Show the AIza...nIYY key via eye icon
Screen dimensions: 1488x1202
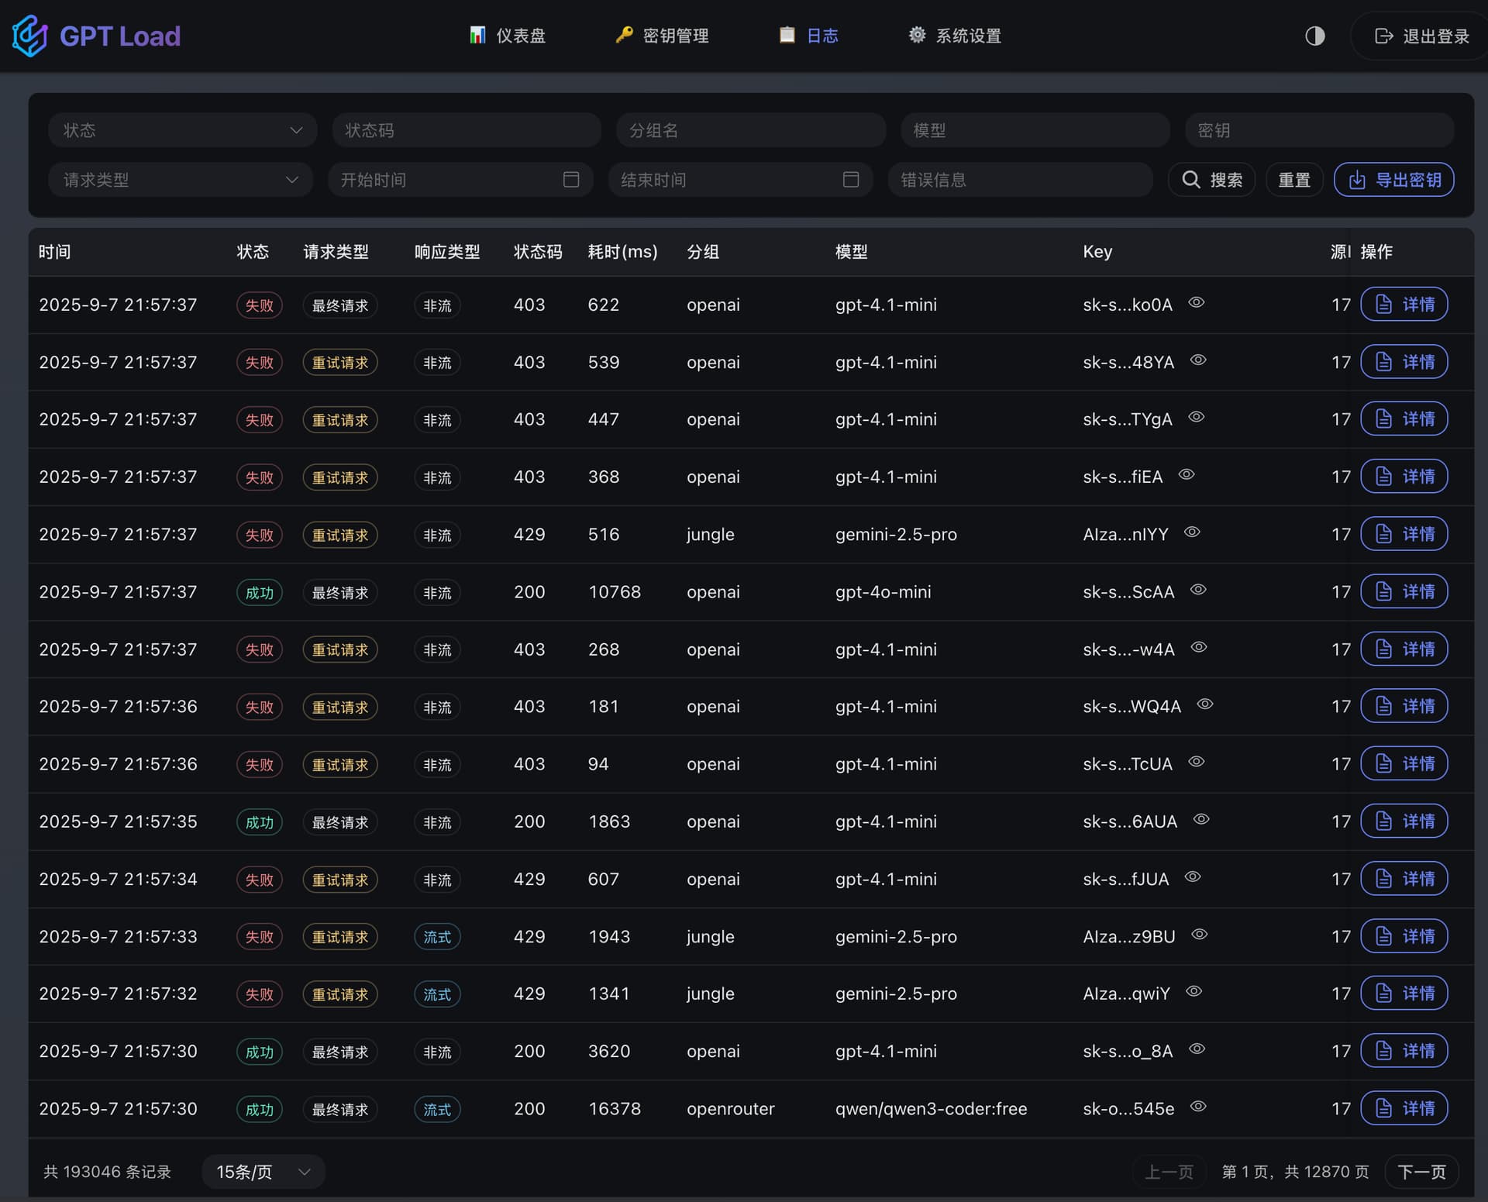(1193, 532)
